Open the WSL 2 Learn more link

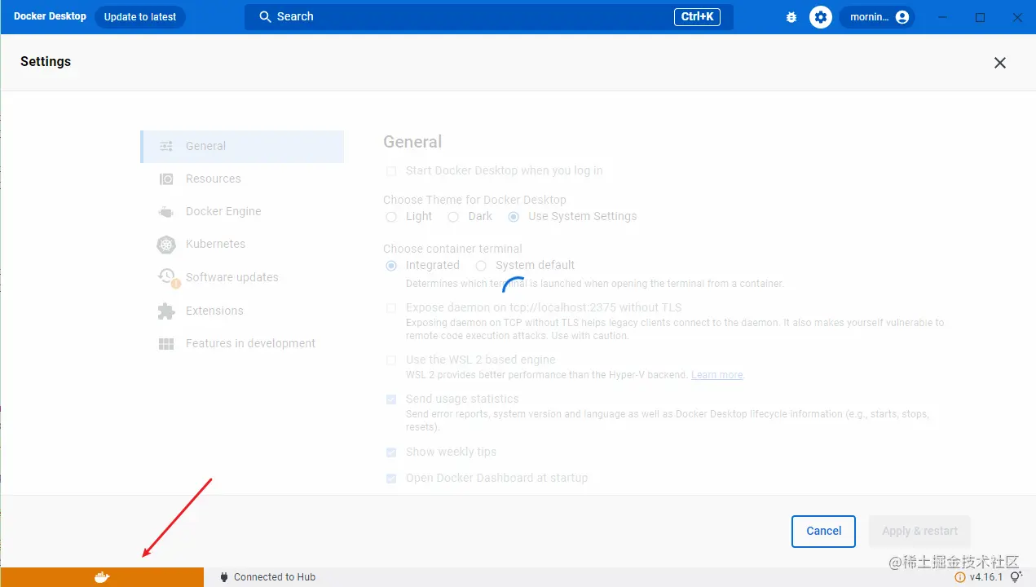click(x=717, y=375)
